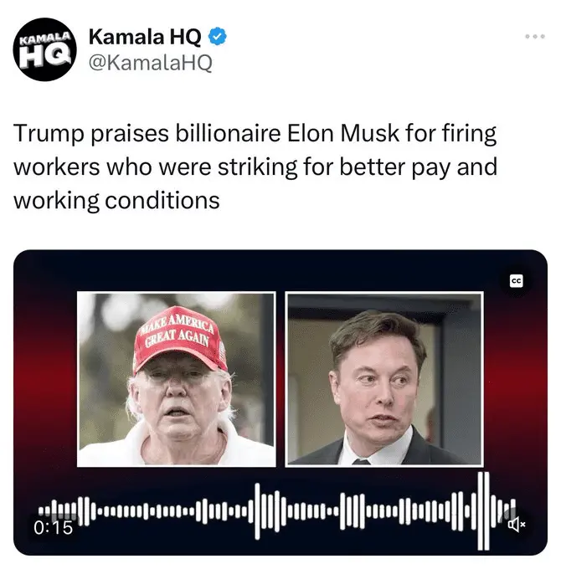Click the word "Trump" starting the tweet
The image size is (561, 569).
click(49, 134)
